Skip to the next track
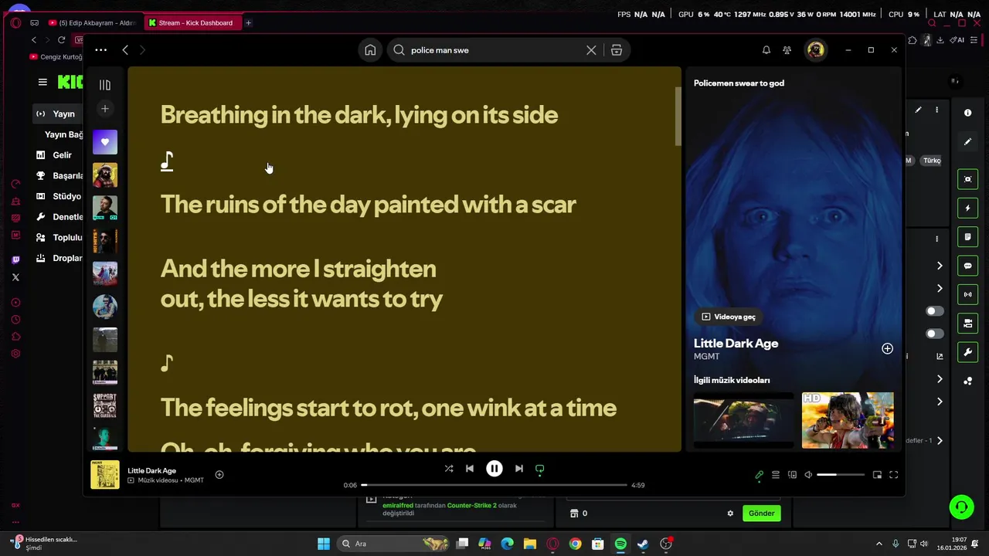The height and width of the screenshot is (556, 989). 519,469
